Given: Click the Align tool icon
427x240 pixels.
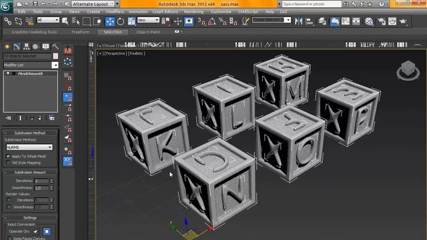Looking at the screenshot, I should pos(310,21).
